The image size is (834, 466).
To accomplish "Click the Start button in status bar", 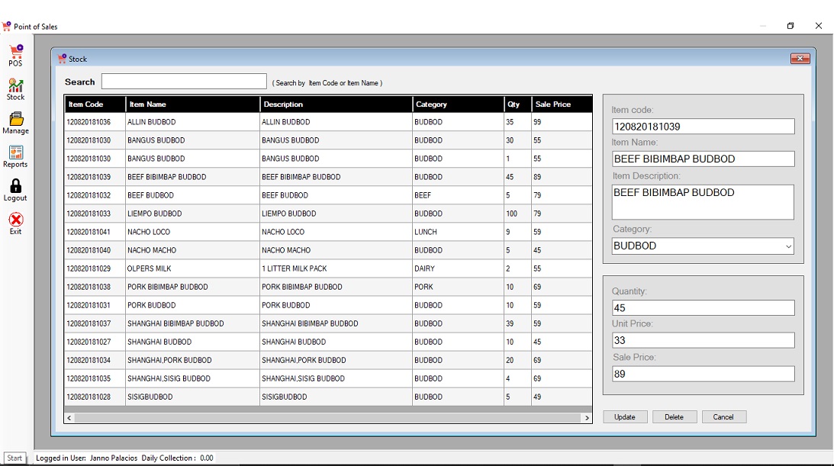I will click(x=14, y=458).
